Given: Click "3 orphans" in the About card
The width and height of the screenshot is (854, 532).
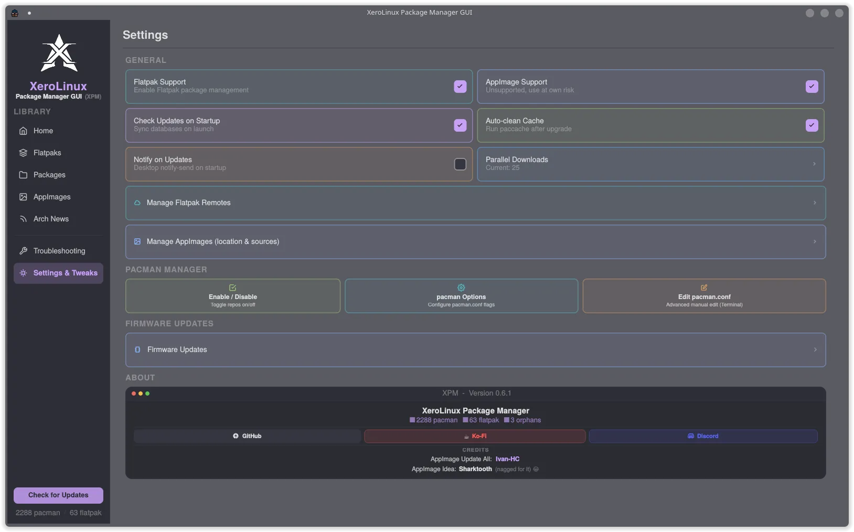Looking at the screenshot, I should 526,420.
